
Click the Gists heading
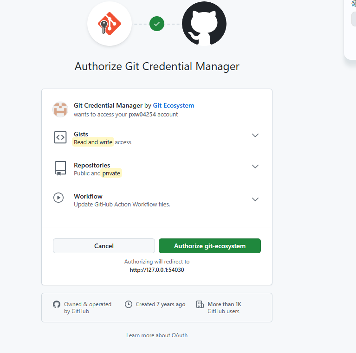[81, 135]
